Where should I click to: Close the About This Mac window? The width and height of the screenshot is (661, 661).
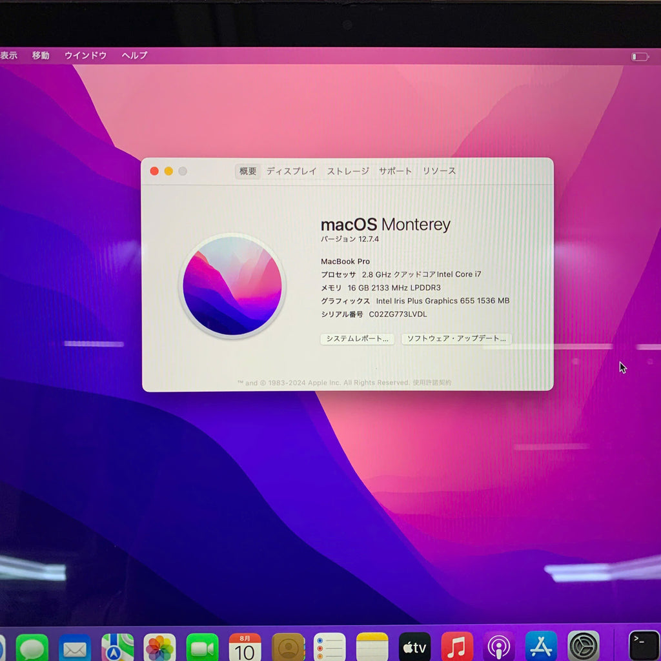click(154, 171)
